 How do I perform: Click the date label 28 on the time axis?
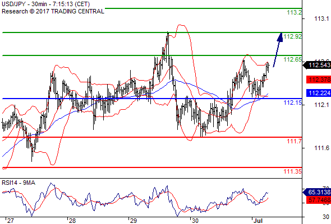pyautogui.click(x=72, y=221)
